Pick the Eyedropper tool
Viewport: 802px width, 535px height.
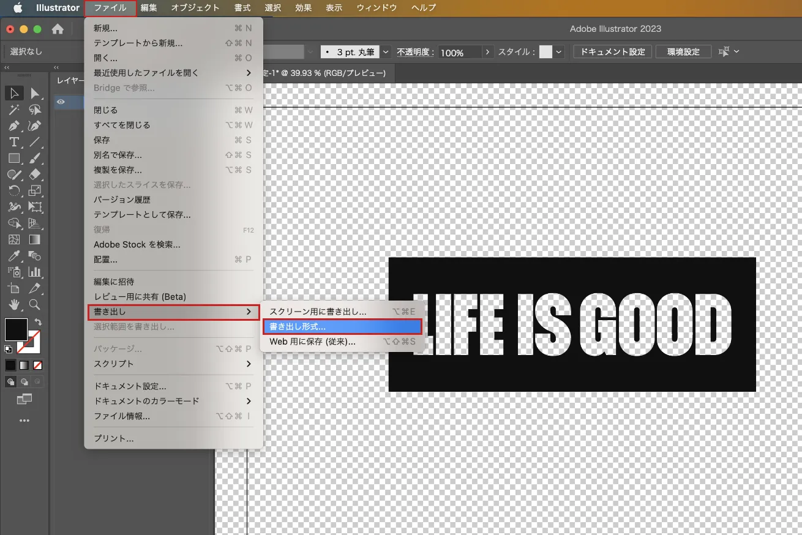[14, 256]
